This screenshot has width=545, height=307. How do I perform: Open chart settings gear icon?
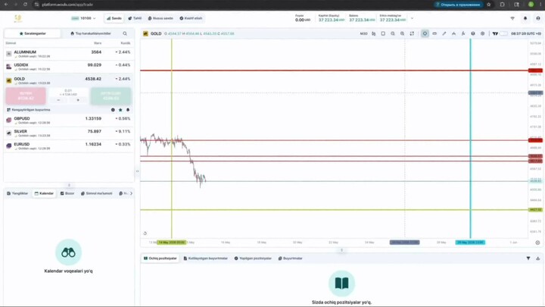coord(482,34)
